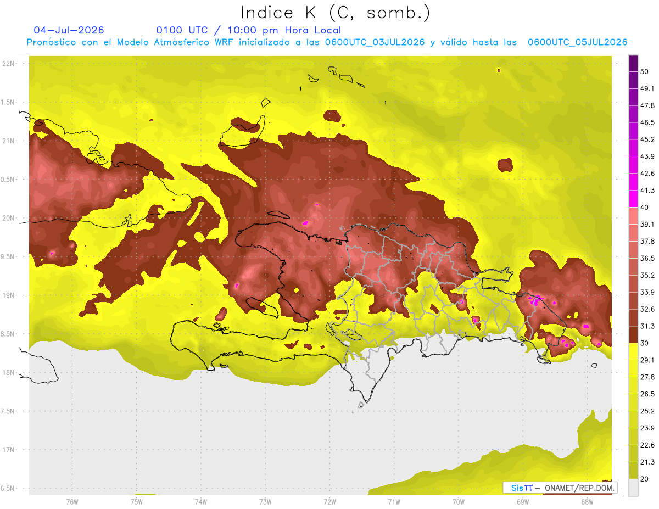Pick the salmon swatch between 39.1 and 40

pyautogui.click(x=633, y=216)
